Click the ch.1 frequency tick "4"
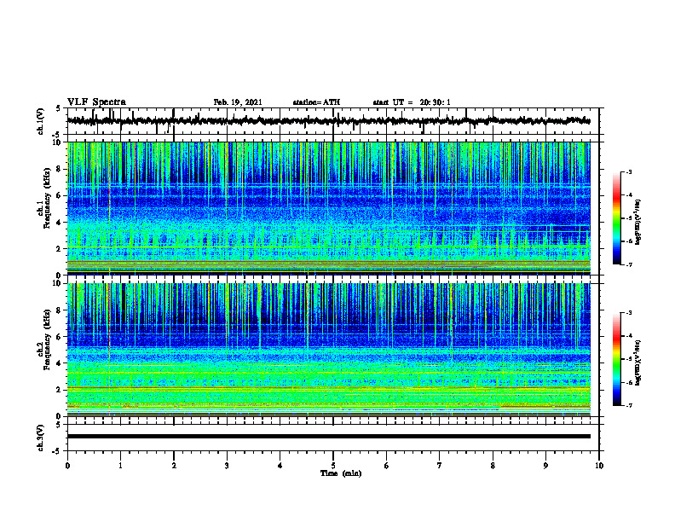675x522 pixels. [x=59, y=223]
